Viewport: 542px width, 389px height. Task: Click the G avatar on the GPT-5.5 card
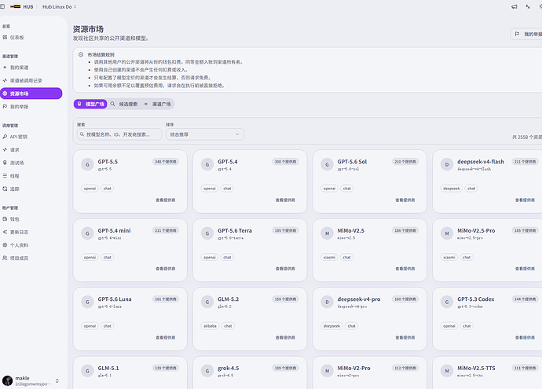click(87, 164)
